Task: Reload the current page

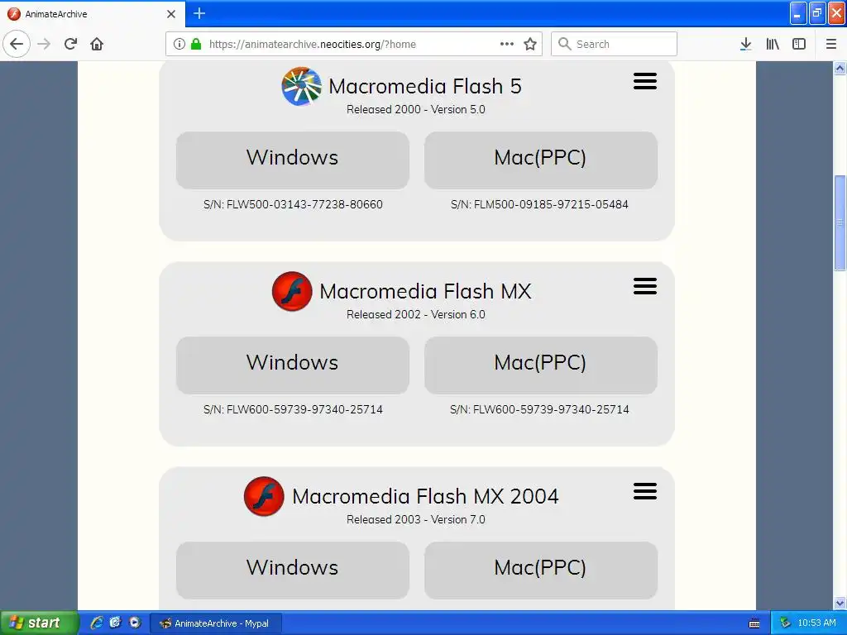Action: point(70,44)
